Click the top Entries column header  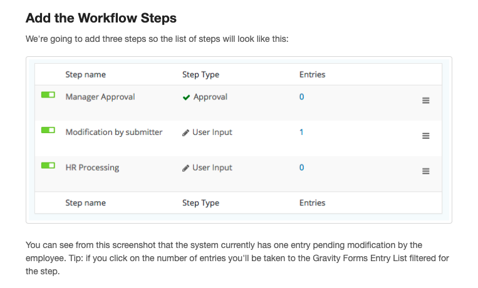(x=312, y=74)
